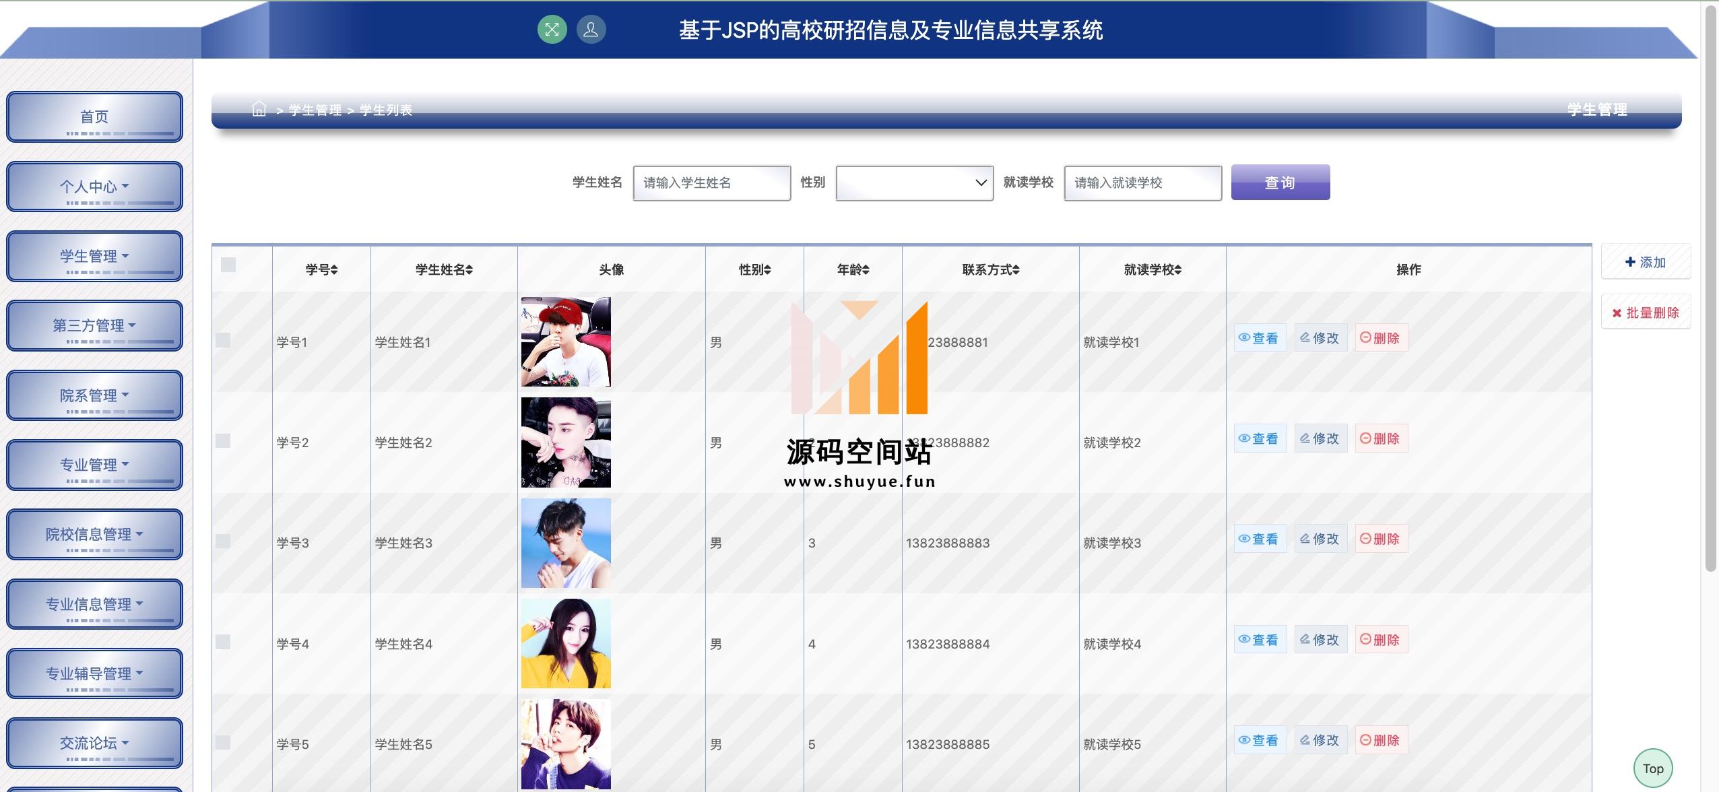1719x792 pixels.
Task: Open avatar thumbnail of 学生姓名5
Action: 566,744
